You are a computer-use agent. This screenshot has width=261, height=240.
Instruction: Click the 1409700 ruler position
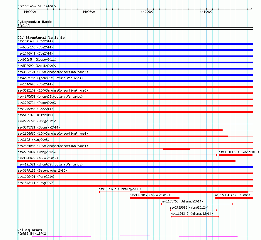(30, 12)
